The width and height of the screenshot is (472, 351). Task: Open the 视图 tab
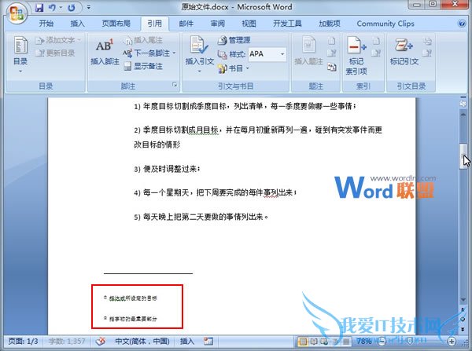249,24
